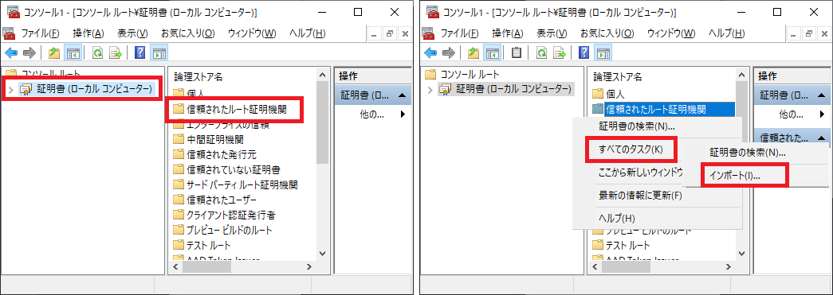Open ファイル(F) menu in the right window
This screenshot has width=833, height=295.
tap(459, 33)
